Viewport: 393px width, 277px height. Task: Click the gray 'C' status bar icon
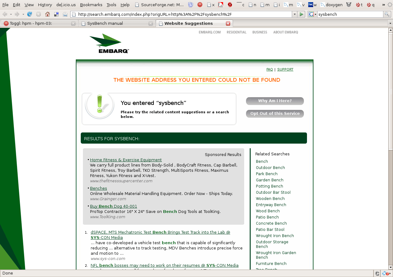point(377,273)
